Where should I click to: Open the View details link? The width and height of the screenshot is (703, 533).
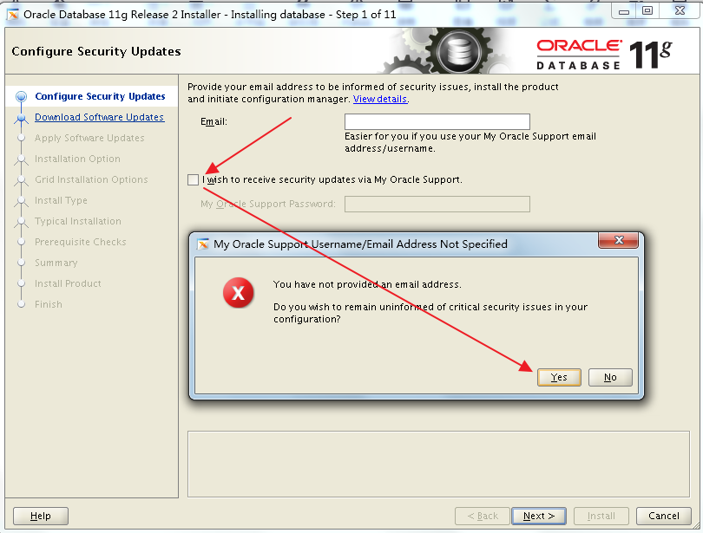pos(380,99)
